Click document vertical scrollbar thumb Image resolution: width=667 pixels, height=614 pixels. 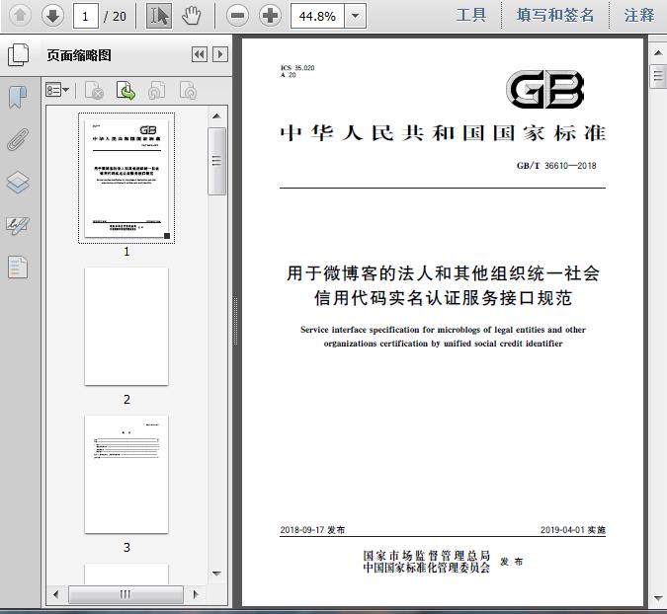coord(658,76)
